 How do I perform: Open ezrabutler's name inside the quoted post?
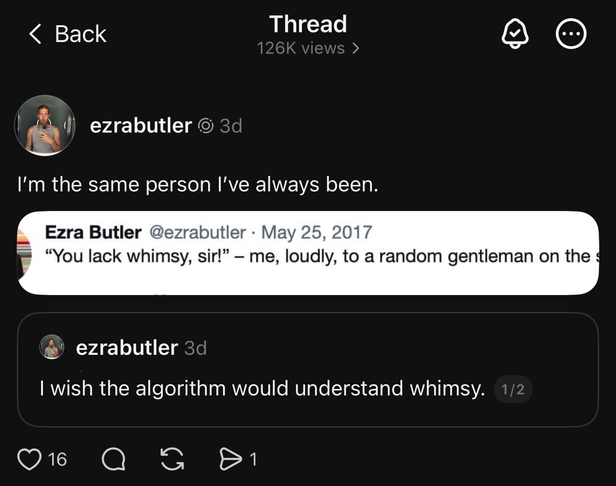[126, 348]
